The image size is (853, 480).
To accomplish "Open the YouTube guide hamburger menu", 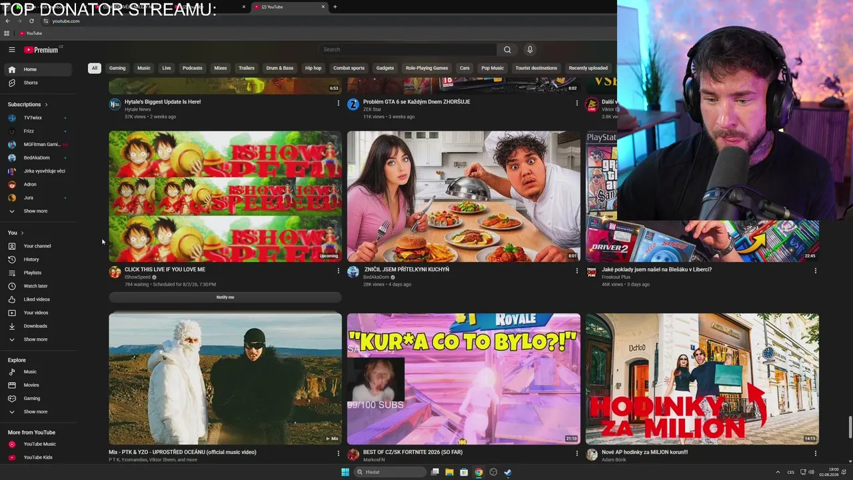I will (12, 49).
